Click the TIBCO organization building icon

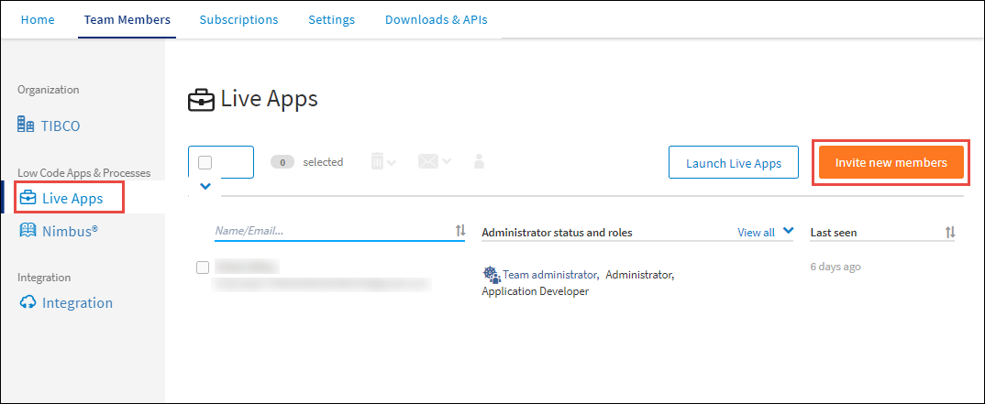pyautogui.click(x=26, y=126)
